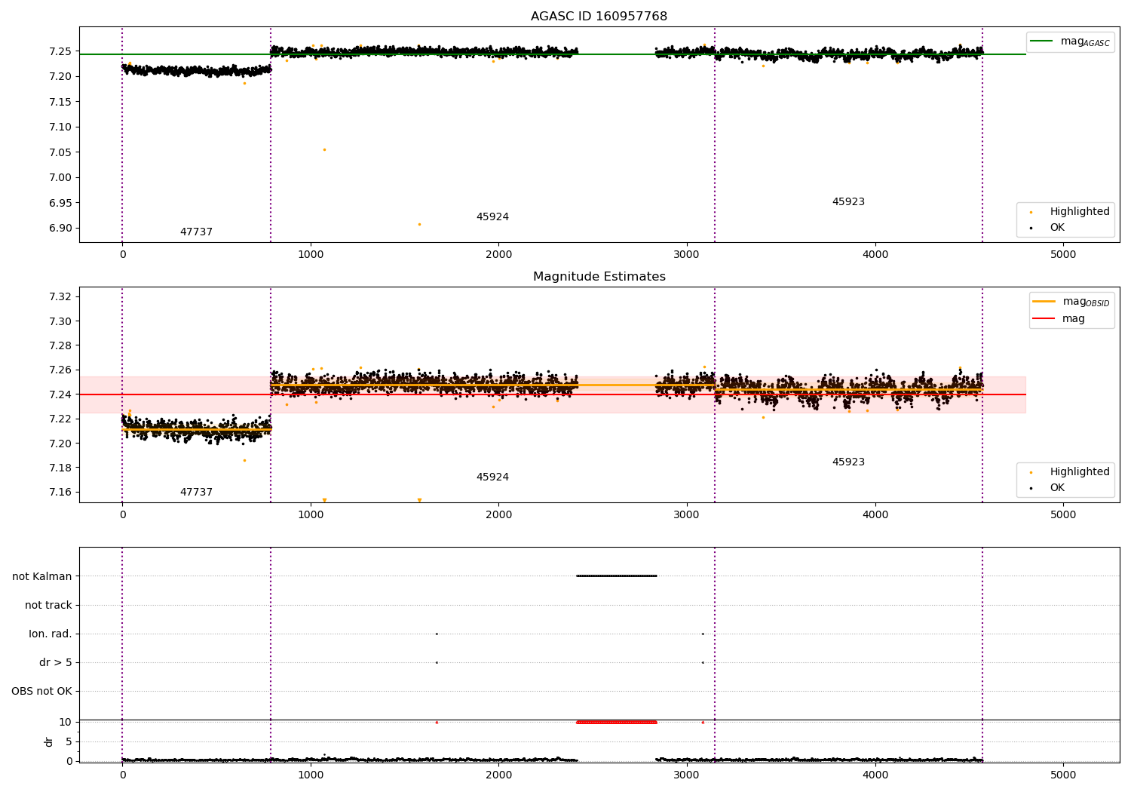Click 'OK' in the top panel legend

pyautogui.click(x=1057, y=227)
